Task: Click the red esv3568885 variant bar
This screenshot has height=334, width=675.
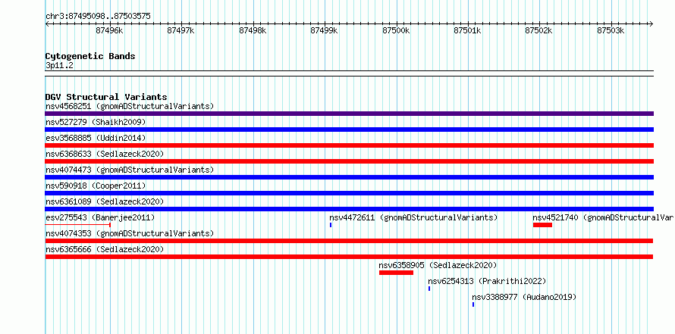Action: coord(349,145)
